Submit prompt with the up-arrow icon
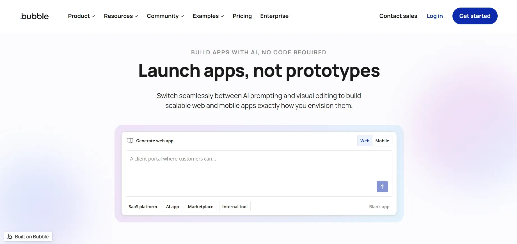517x244 pixels. [x=382, y=187]
